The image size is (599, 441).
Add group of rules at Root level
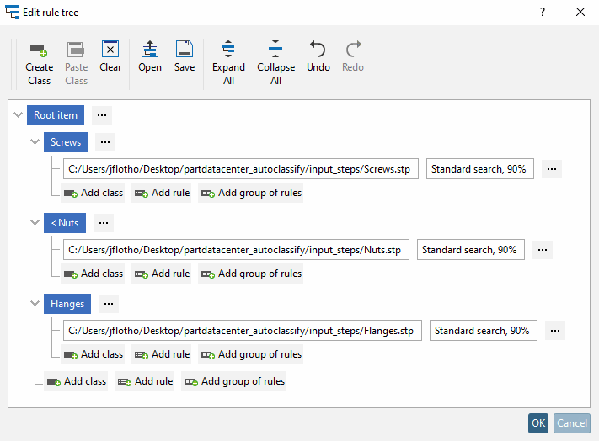coord(234,381)
